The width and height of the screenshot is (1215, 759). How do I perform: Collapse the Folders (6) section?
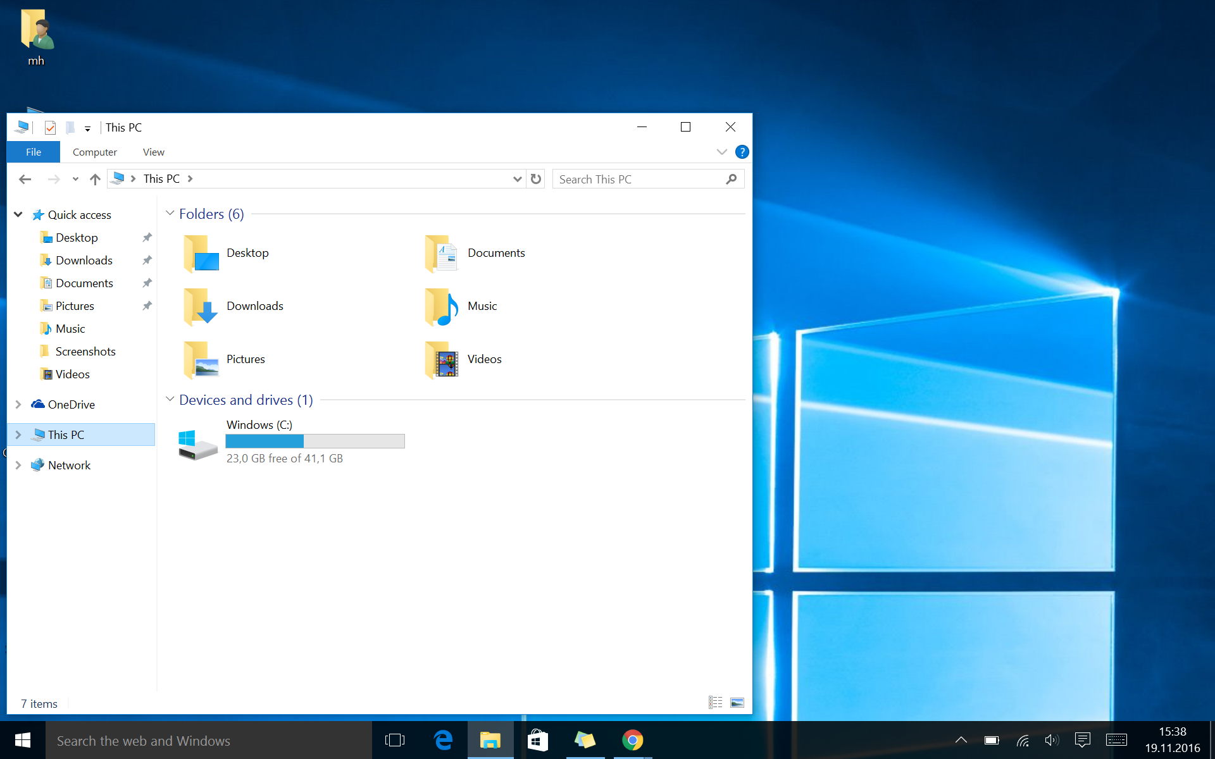170,214
